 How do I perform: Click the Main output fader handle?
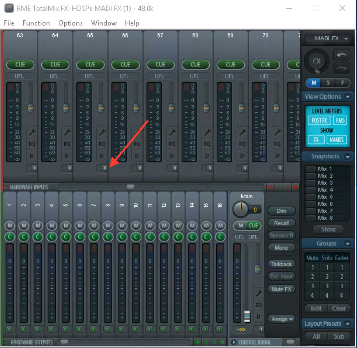247,316
